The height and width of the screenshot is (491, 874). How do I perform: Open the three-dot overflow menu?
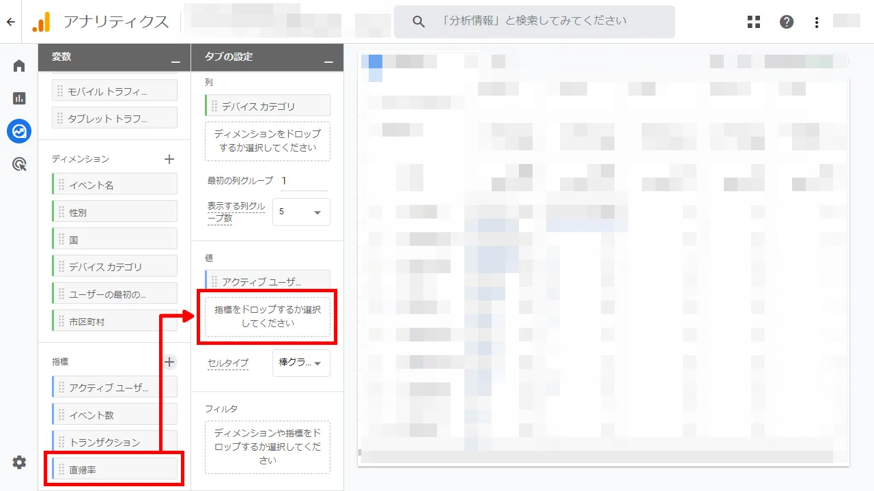pos(817,21)
